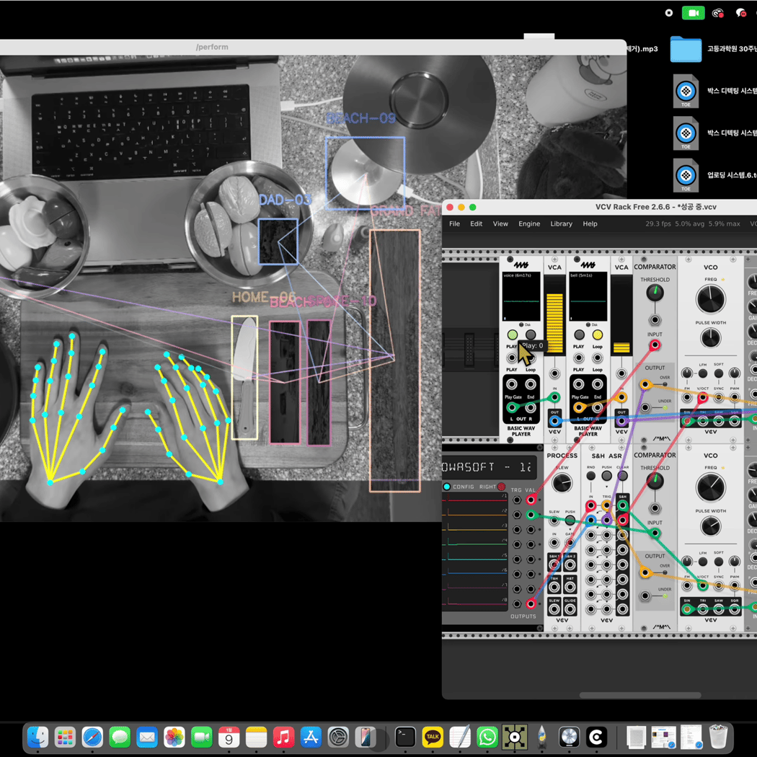Click the GATE input jack on PROCESS

pyautogui.click(x=570, y=543)
